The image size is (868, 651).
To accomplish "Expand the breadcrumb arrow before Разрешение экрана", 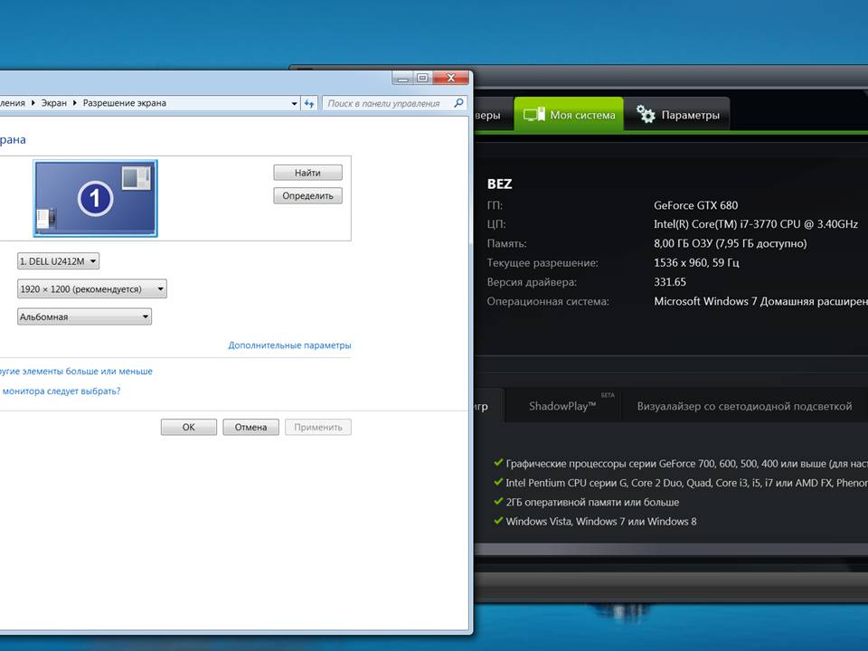I will pyautogui.click(x=75, y=103).
